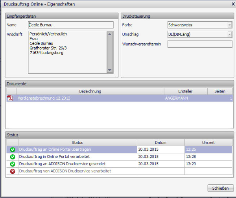Click the Name input field
The height and width of the screenshot is (198, 236).
[x=71, y=25]
